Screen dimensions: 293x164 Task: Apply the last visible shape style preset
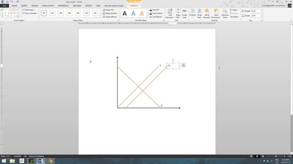coord(95,13)
